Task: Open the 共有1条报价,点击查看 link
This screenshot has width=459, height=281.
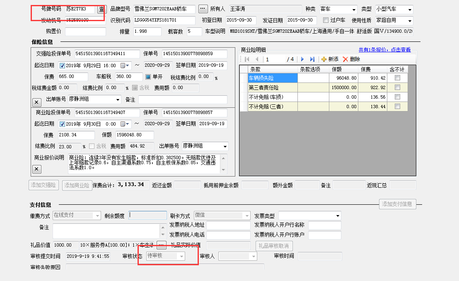Action: point(385,50)
